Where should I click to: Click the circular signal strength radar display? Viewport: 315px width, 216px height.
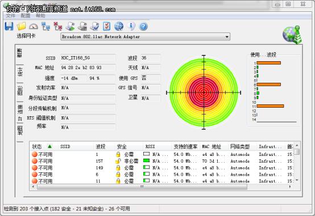(204, 92)
